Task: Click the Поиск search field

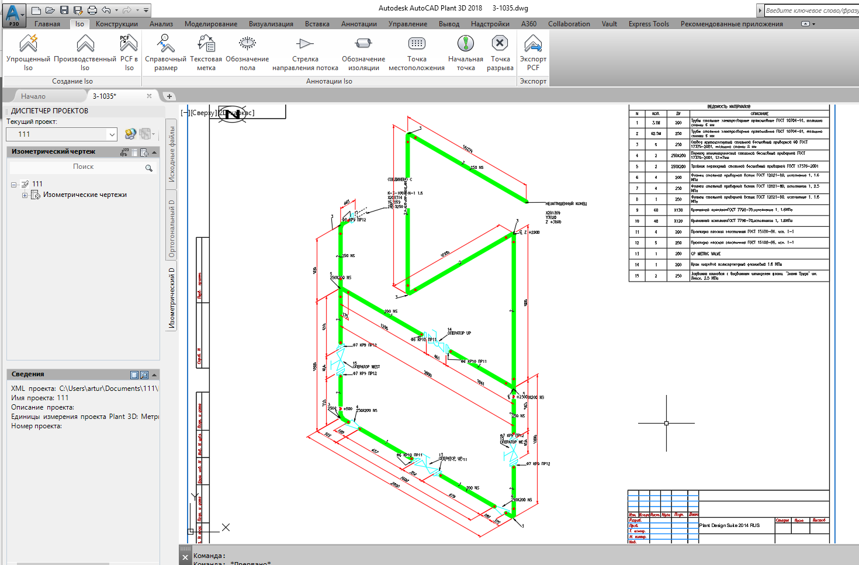Action: [83, 168]
